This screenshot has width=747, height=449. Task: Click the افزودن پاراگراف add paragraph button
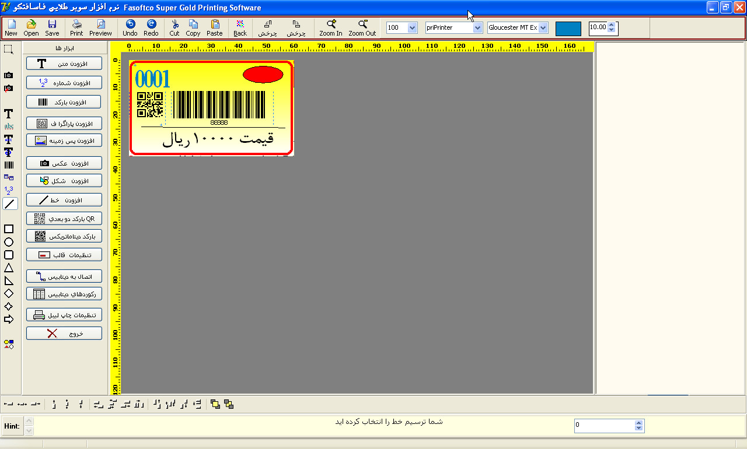[64, 124]
